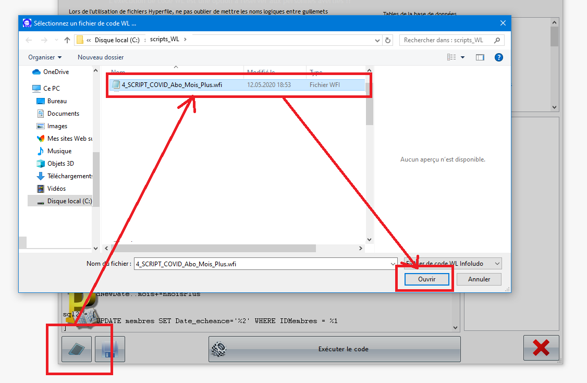The height and width of the screenshot is (383, 587).
Task: Expand the address bar history dropdown
Action: point(377,40)
